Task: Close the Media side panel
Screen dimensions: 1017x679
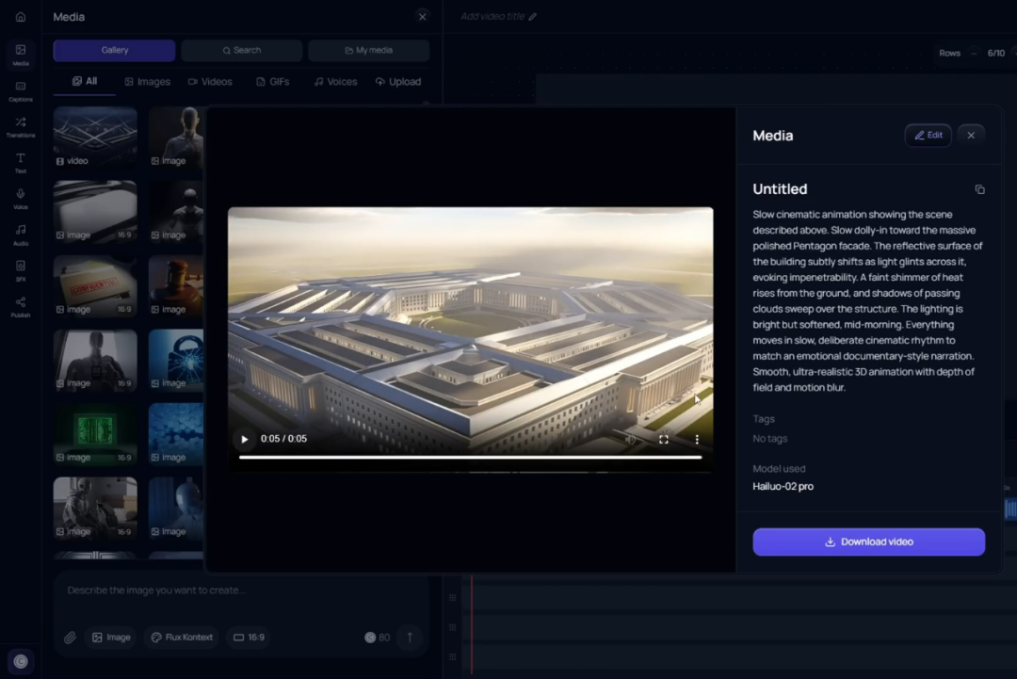Action: coord(422,17)
